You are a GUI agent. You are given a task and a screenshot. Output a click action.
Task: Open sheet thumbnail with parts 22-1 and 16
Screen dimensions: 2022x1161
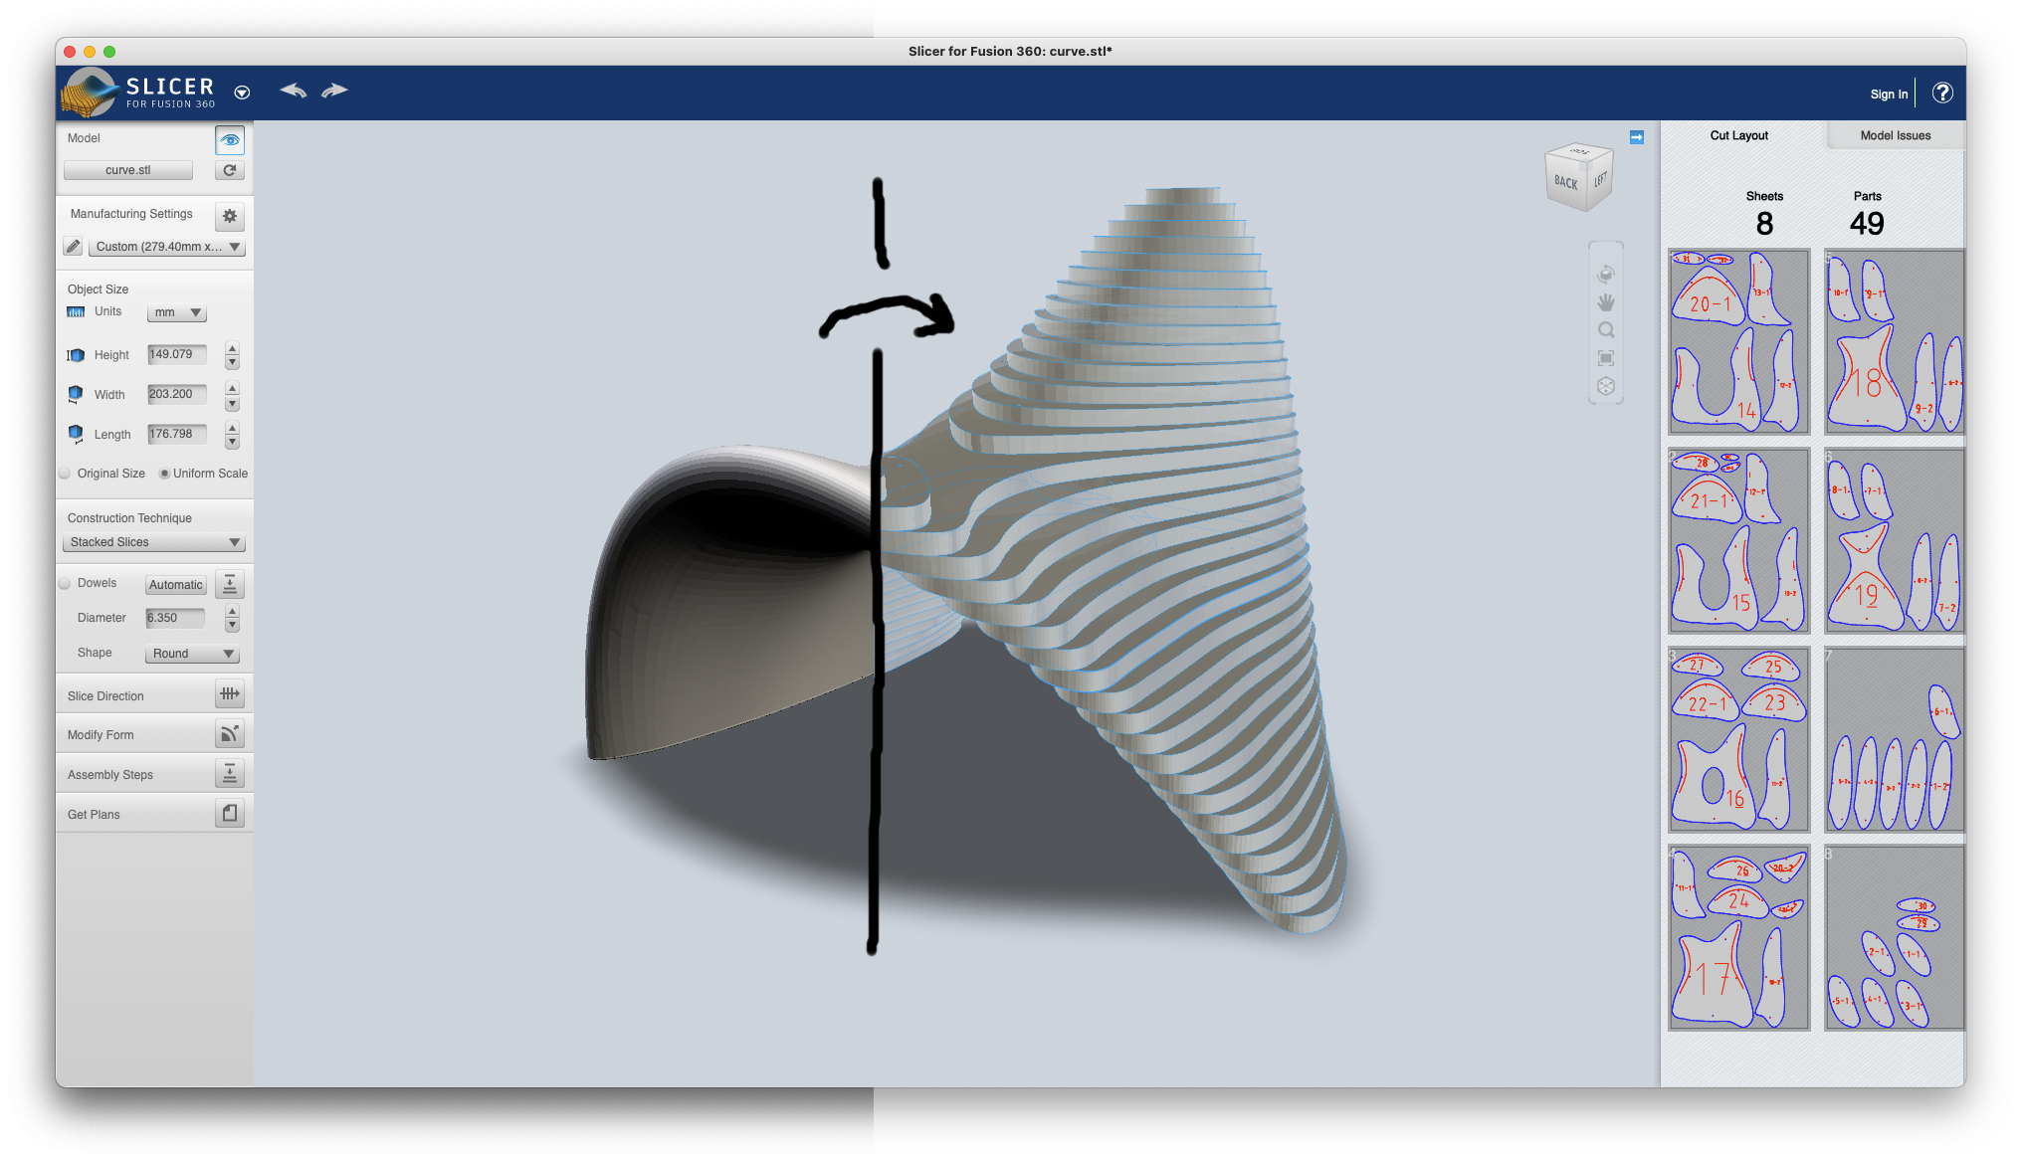[x=1738, y=739]
